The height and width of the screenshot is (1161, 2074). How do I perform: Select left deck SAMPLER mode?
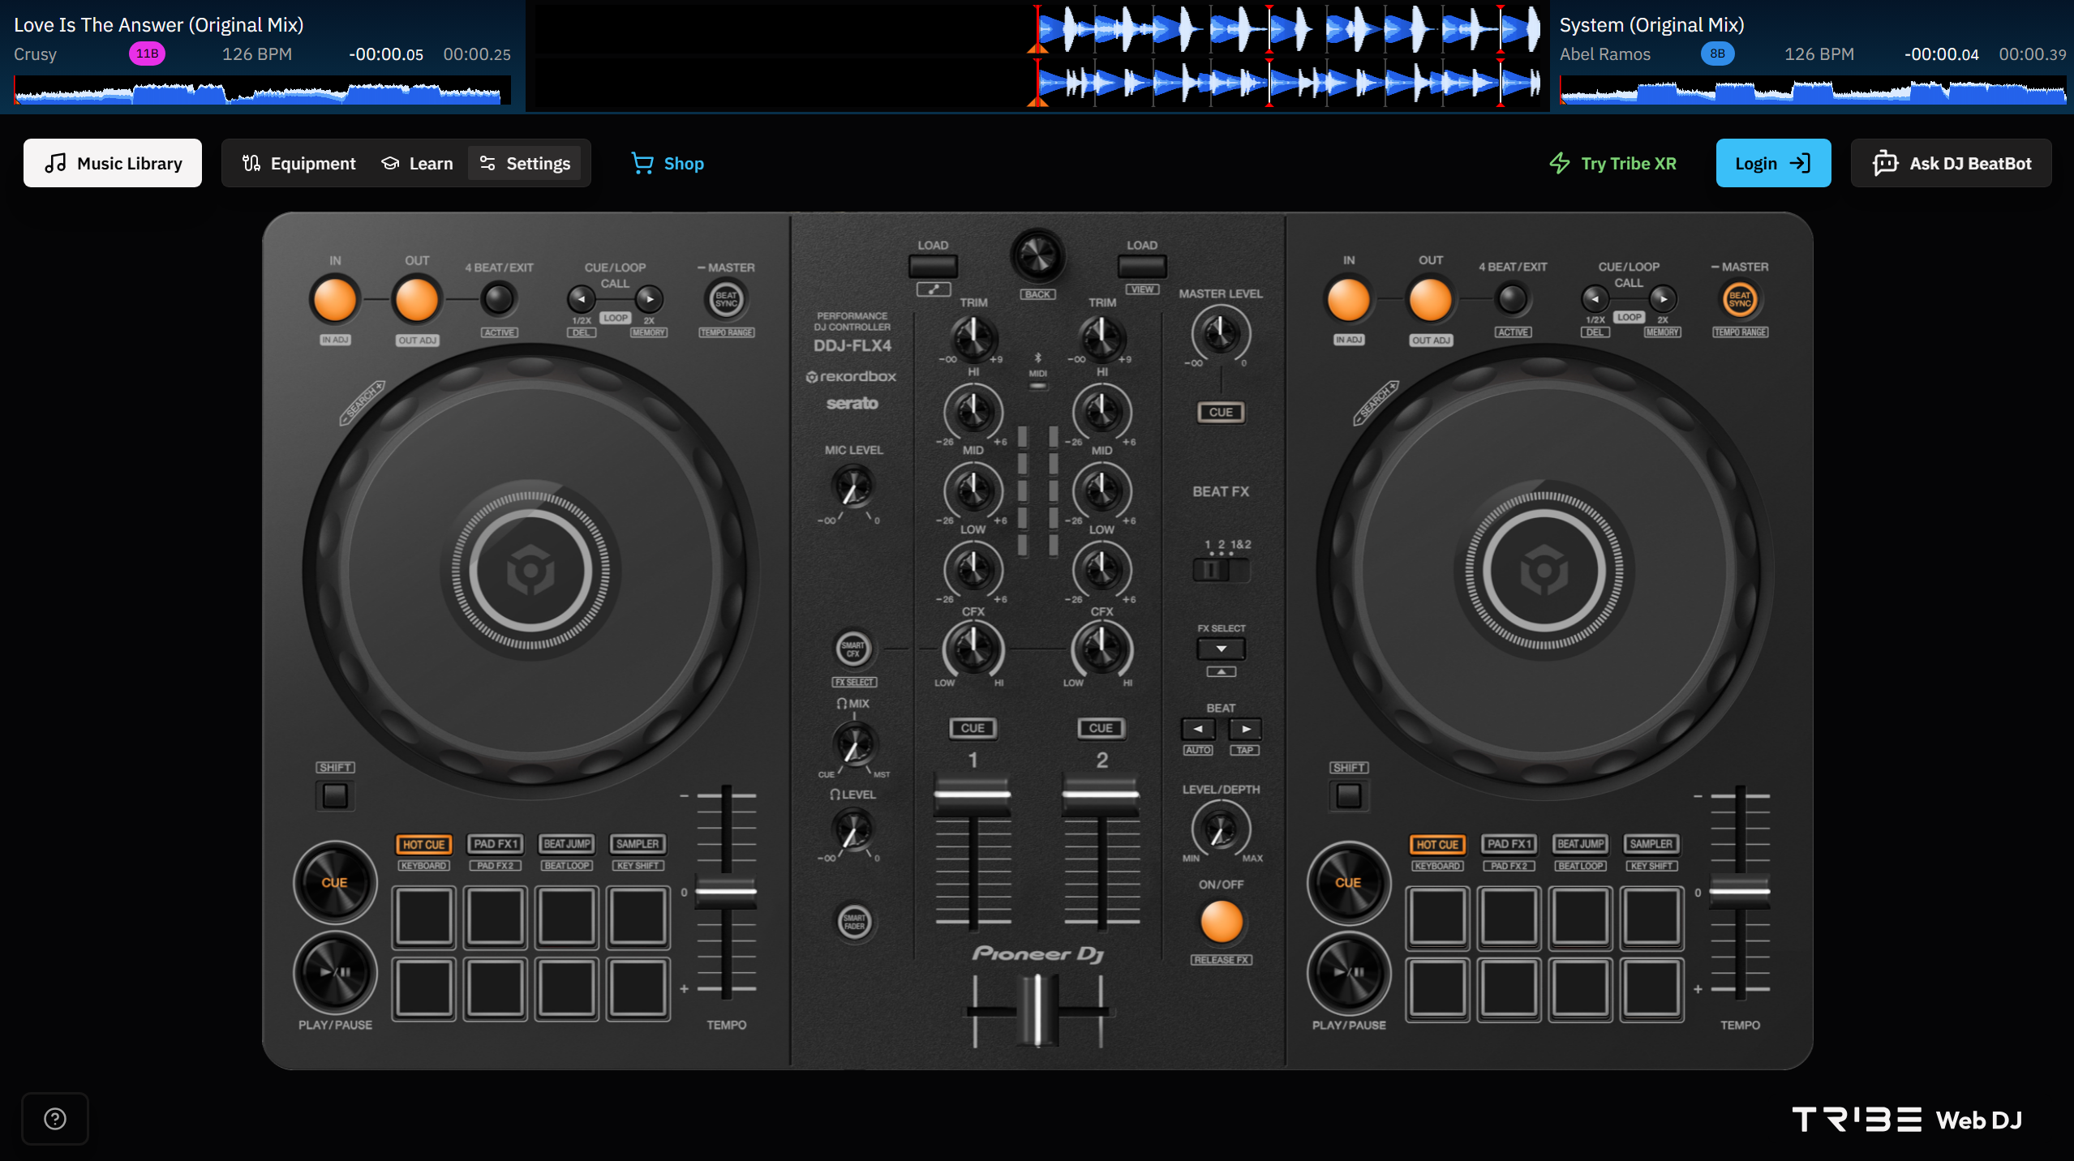coord(638,844)
